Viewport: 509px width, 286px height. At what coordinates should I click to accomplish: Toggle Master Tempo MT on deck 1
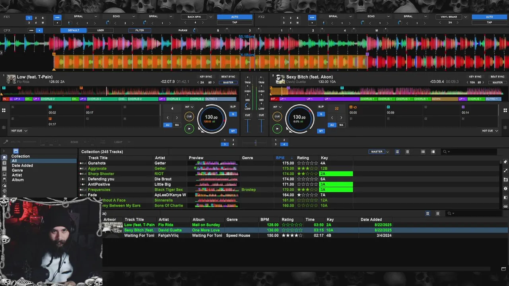(x=233, y=131)
